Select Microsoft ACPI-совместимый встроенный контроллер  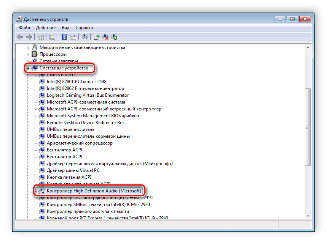pyautogui.click(x=104, y=109)
